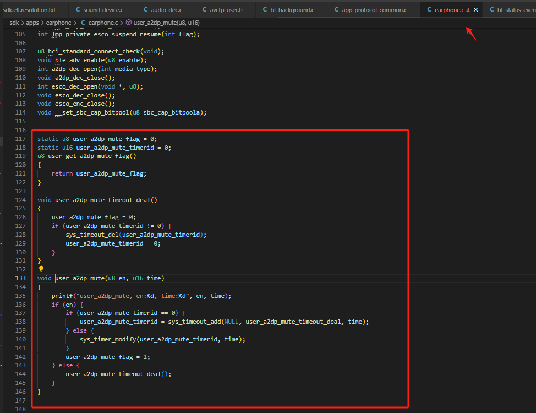
Task: Expand the apps breadcrumb segment
Action: click(32, 23)
